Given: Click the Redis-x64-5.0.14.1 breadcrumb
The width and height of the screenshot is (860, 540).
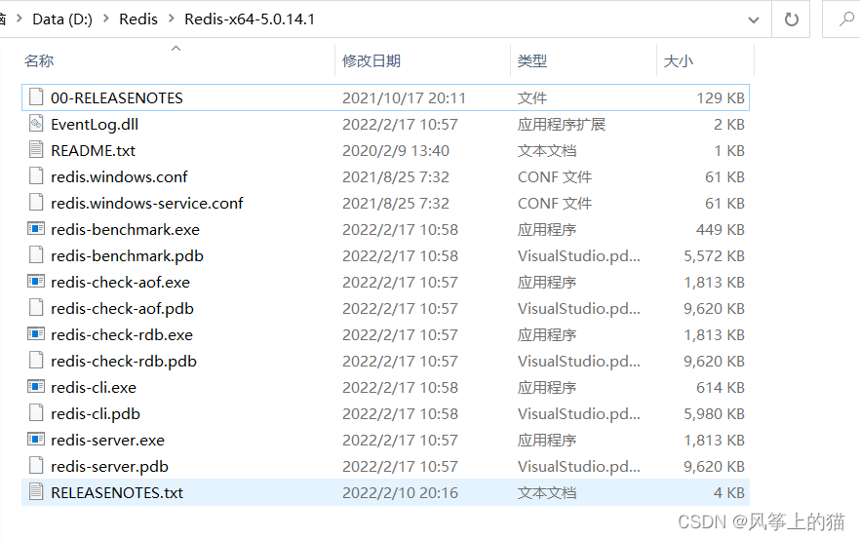Looking at the screenshot, I should (x=250, y=19).
